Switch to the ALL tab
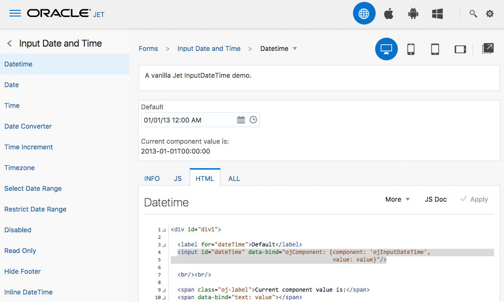This screenshot has height=302, width=504. [x=234, y=179]
